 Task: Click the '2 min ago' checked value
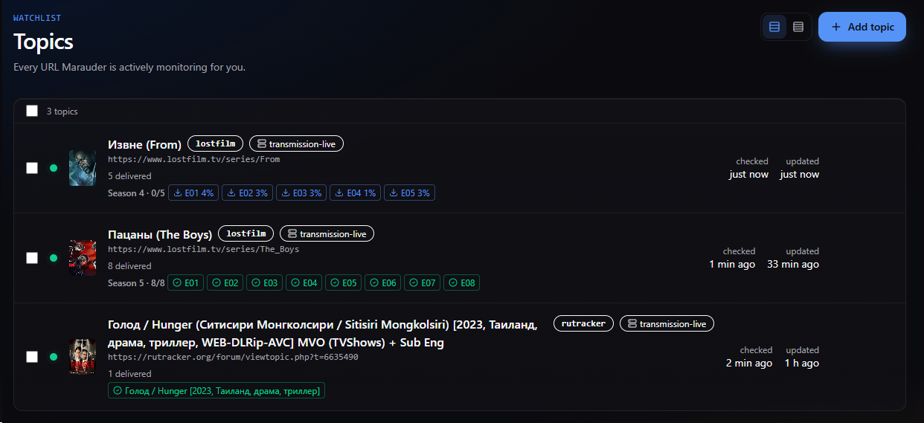749,364
